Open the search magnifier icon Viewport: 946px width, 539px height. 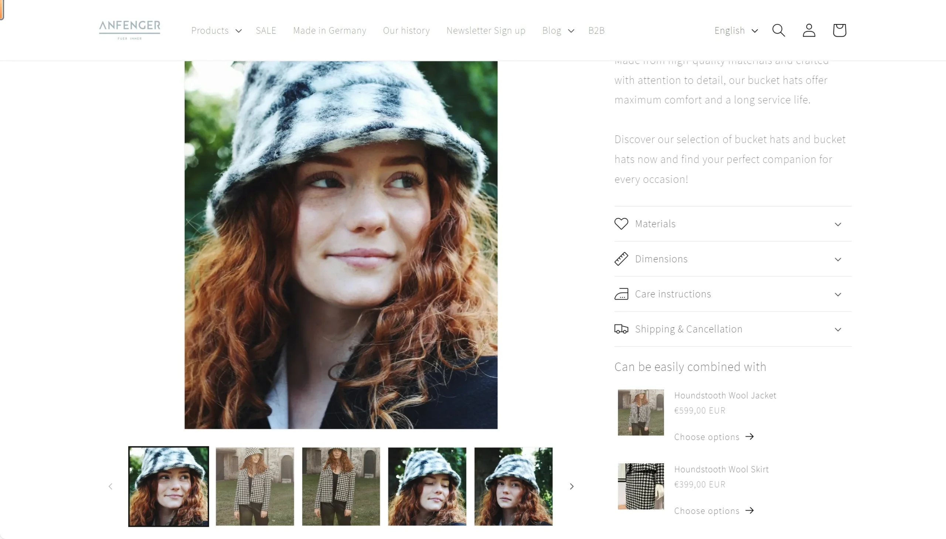click(778, 30)
